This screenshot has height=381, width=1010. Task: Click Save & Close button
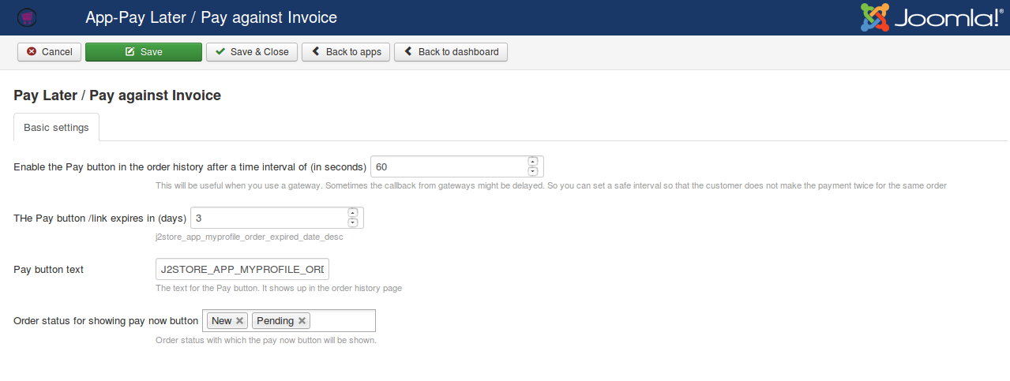252,52
